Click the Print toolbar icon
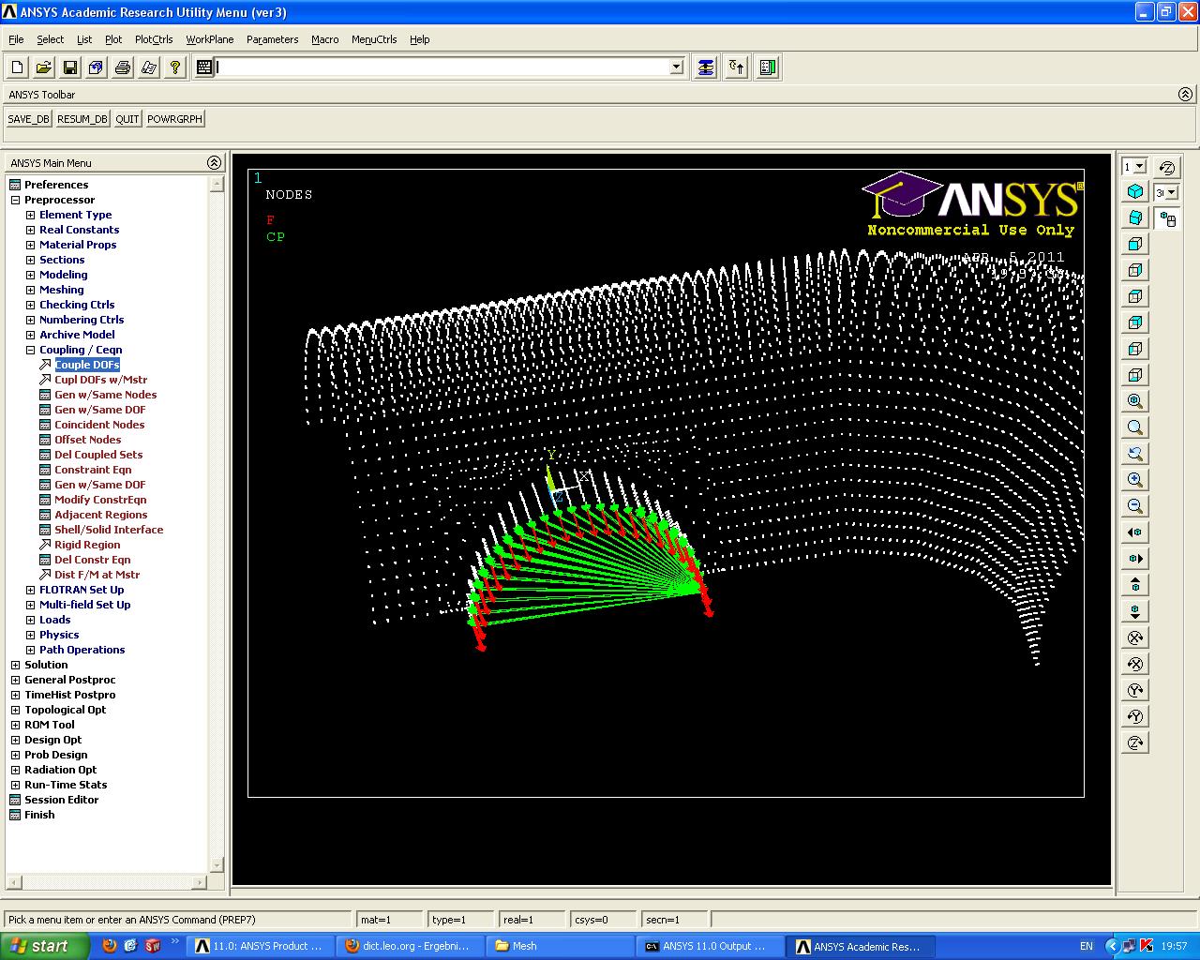Screen dimensions: 1200x960 point(122,67)
